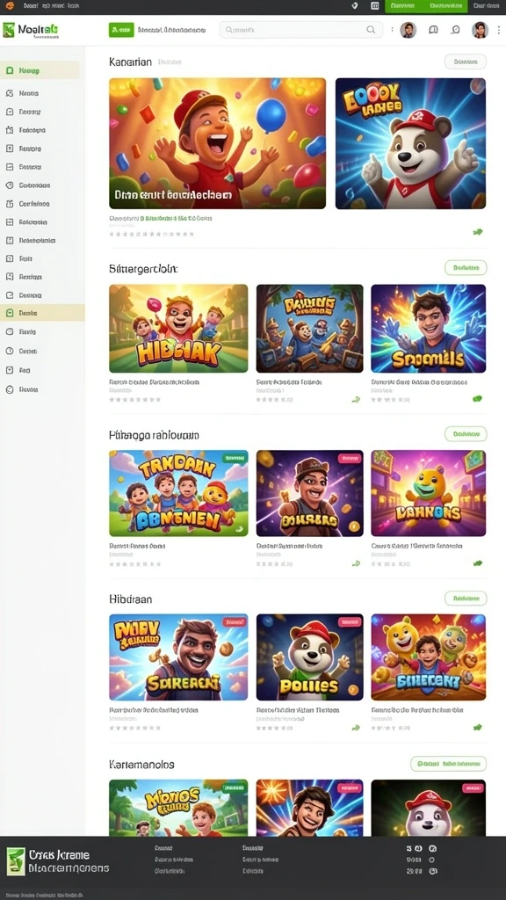Click the clock icon in the left sidebar
The image size is (506, 900).
[x=9, y=185]
